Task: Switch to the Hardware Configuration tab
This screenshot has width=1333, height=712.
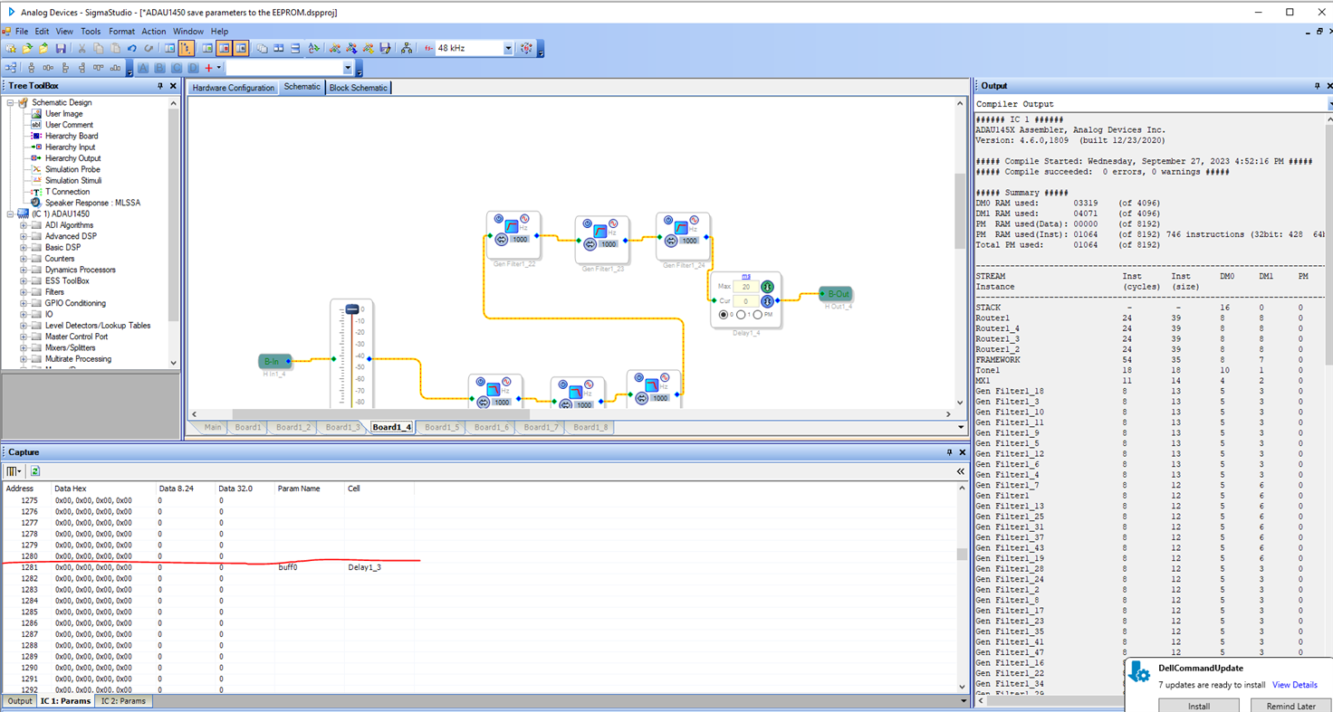Action: [x=233, y=88]
